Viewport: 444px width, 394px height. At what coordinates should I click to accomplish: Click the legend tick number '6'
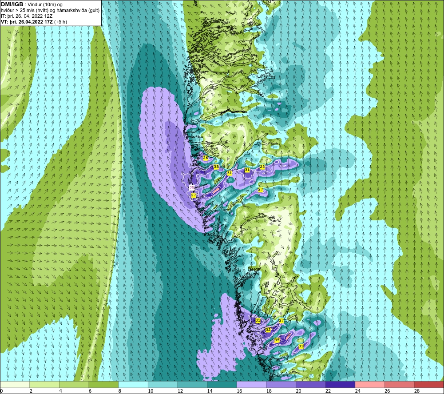[x=90, y=391]
